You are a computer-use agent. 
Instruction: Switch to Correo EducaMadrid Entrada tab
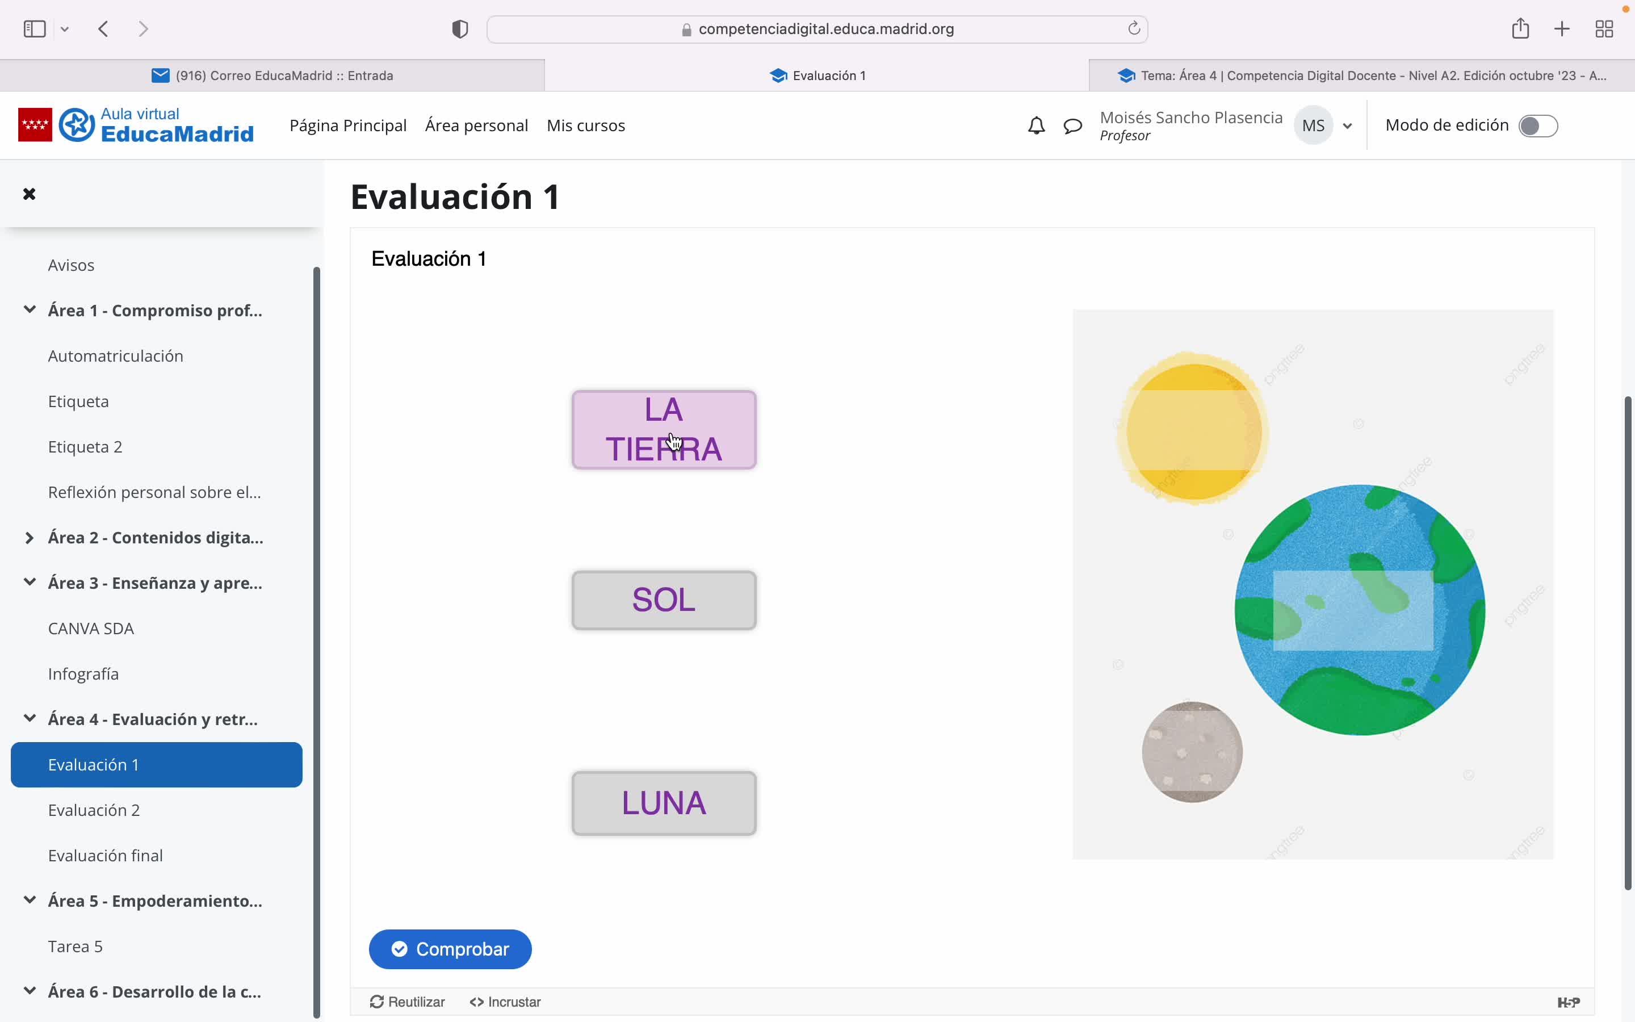point(272,76)
